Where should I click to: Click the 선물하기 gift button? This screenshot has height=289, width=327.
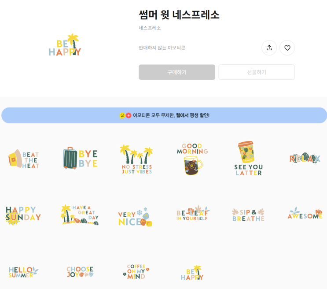257,72
